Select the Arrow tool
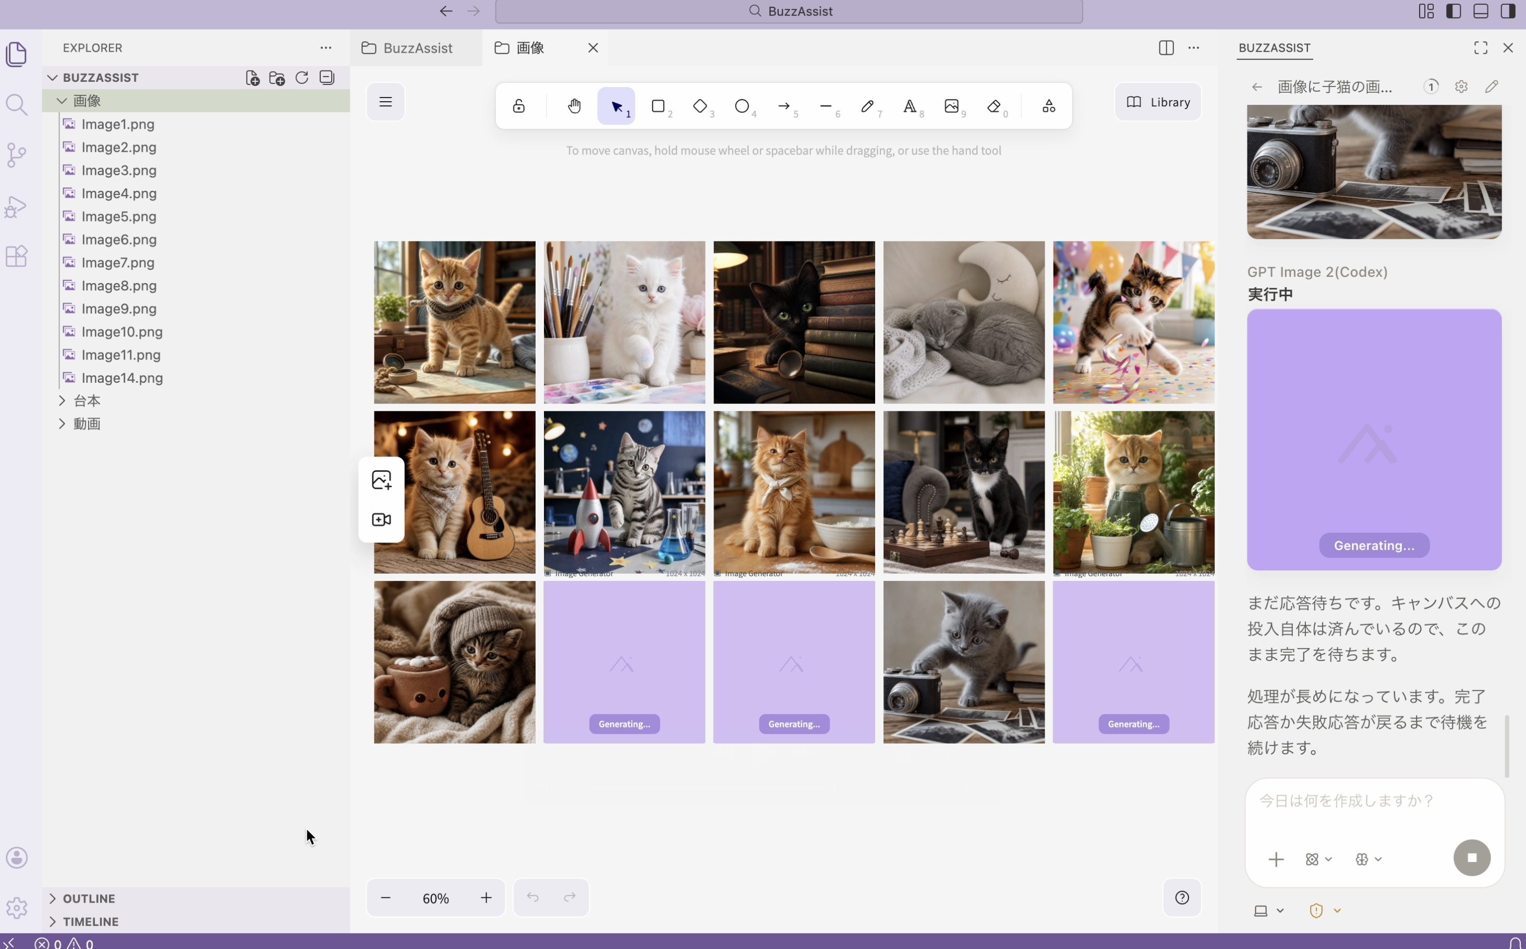 pos(784,106)
